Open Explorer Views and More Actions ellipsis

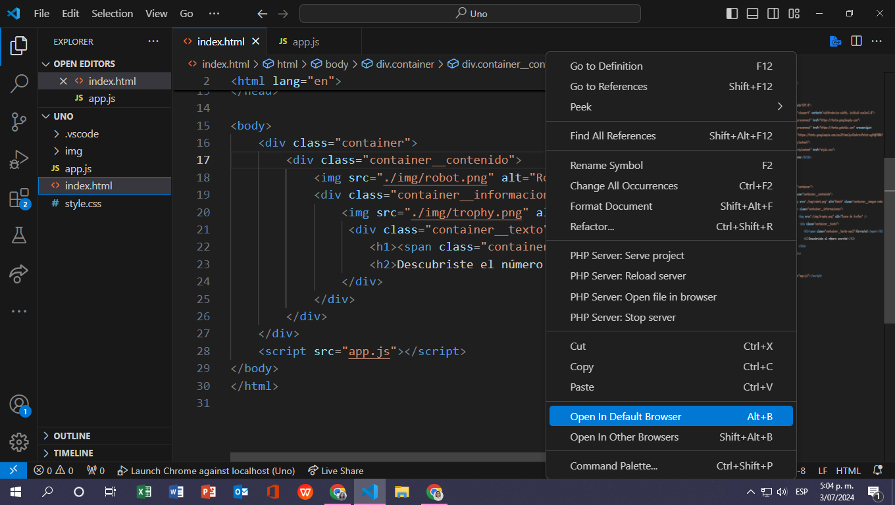coord(153,41)
